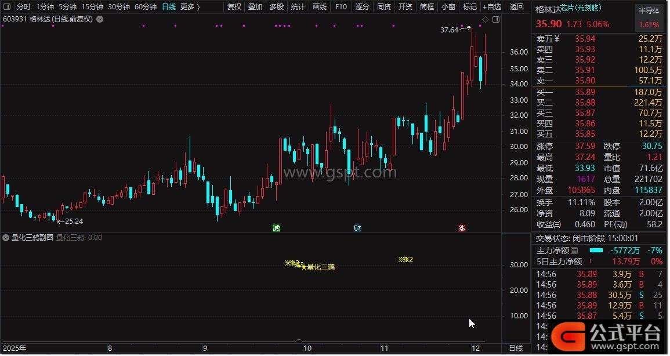670x356 pixels.
Task: Expand the 量化三鸦副图 indicator dropdown
Action: click(x=6, y=237)
